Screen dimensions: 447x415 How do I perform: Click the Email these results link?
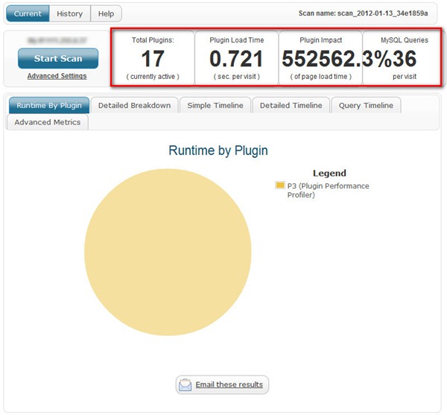coord(229,384)
